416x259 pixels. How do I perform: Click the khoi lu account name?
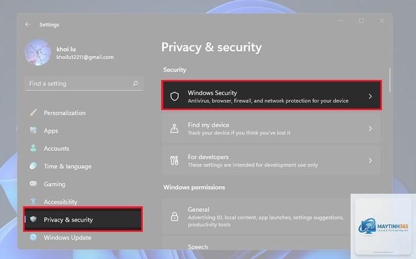click(x=66, y=49)
